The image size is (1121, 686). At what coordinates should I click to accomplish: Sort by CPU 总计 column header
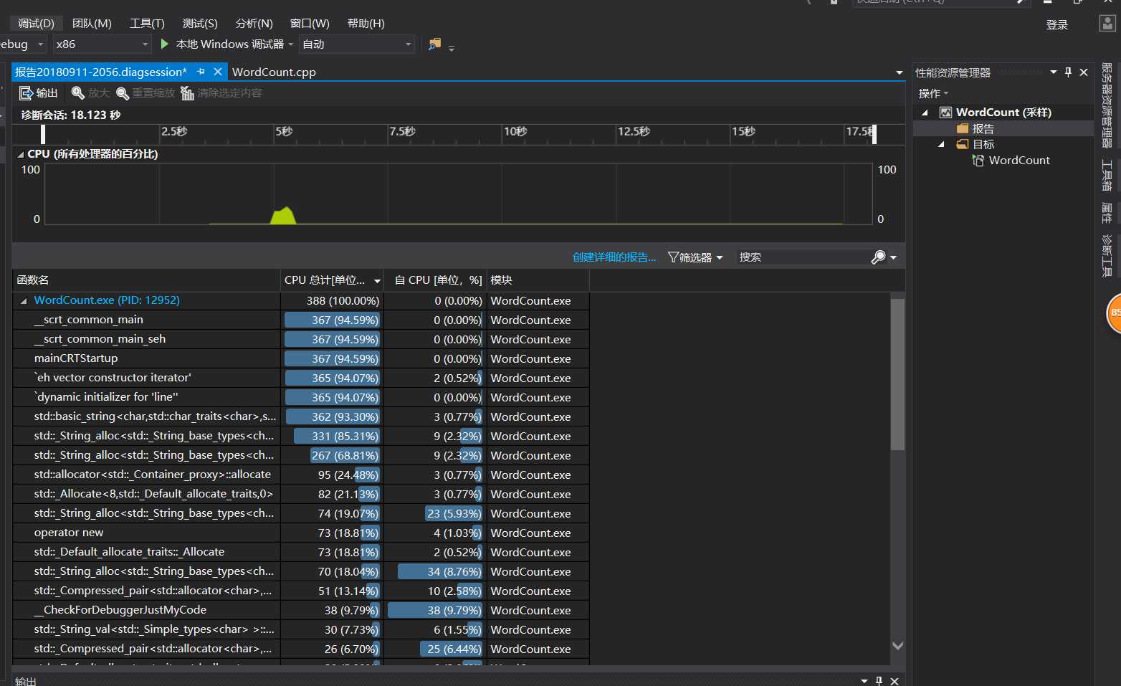tap(332, 280)
